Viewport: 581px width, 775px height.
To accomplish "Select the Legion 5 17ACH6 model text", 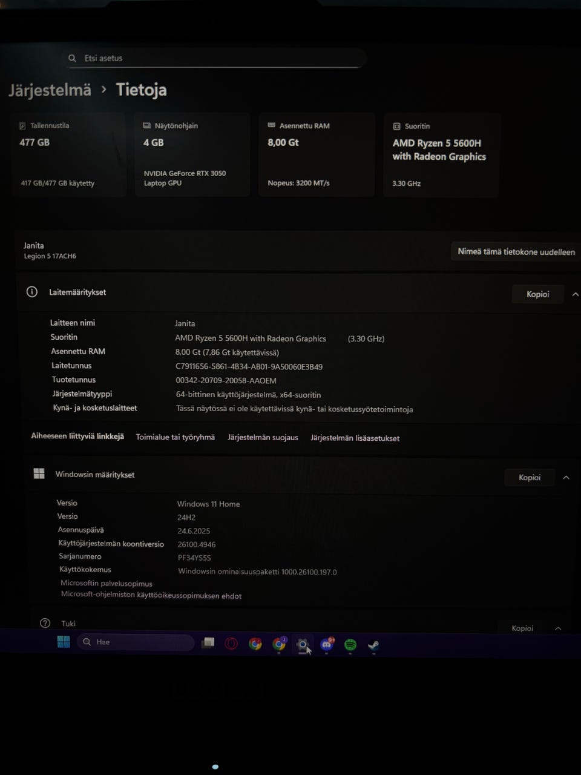I will [50, 256].
